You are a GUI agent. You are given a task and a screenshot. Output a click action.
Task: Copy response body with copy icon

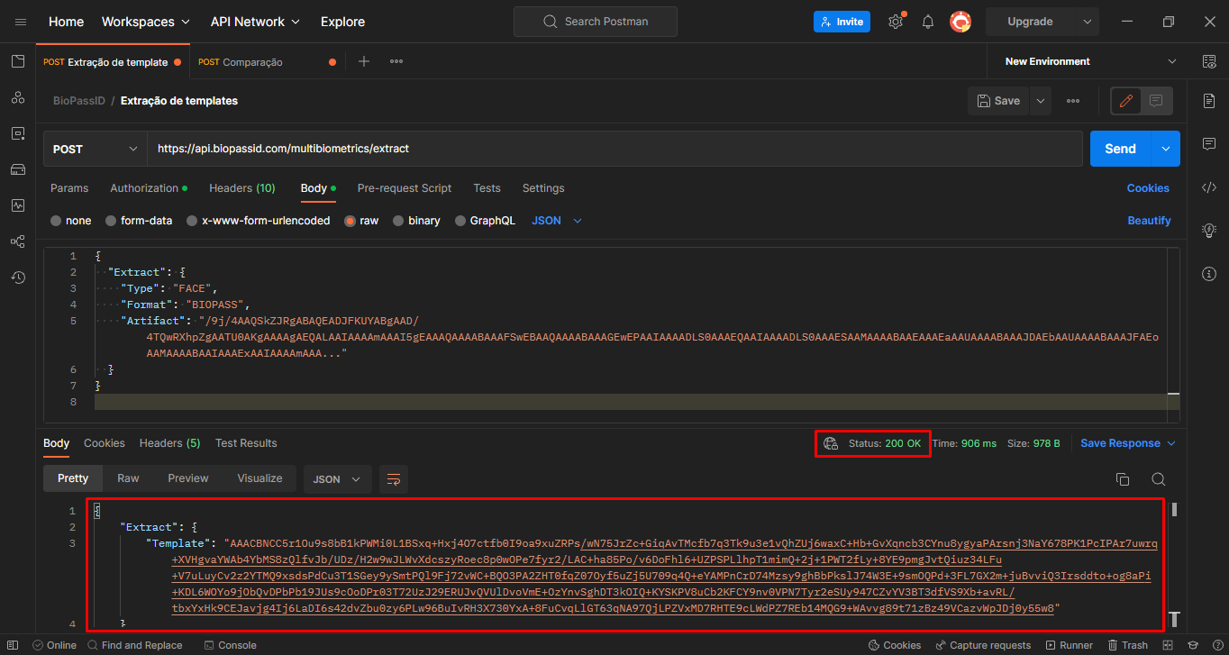point(1123,479)
